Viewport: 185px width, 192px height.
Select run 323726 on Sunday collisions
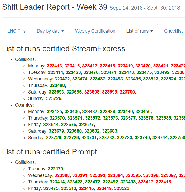click(x=54, y=98)
